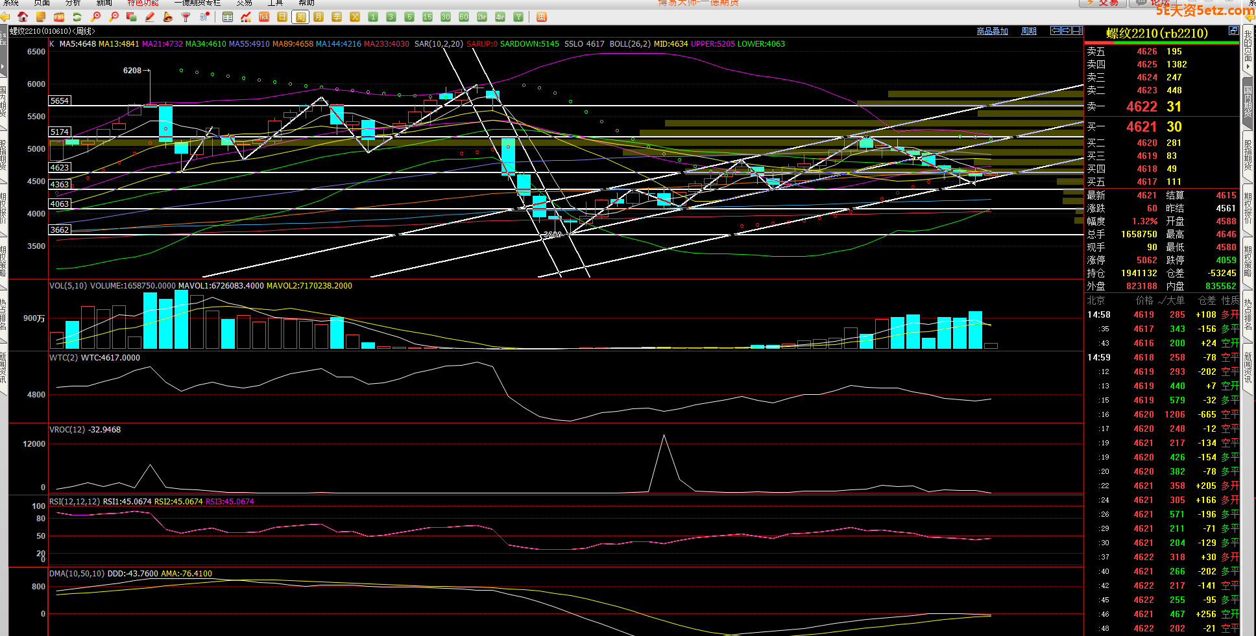The image size is (1256, 636).
Task: Open the 一德期货专栏 menu
Action: point(198,3)
